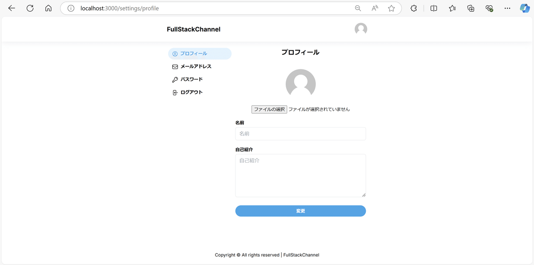Click the large profile picture placeholder
Screen dimensions: 534x265
tap(300, 84)
